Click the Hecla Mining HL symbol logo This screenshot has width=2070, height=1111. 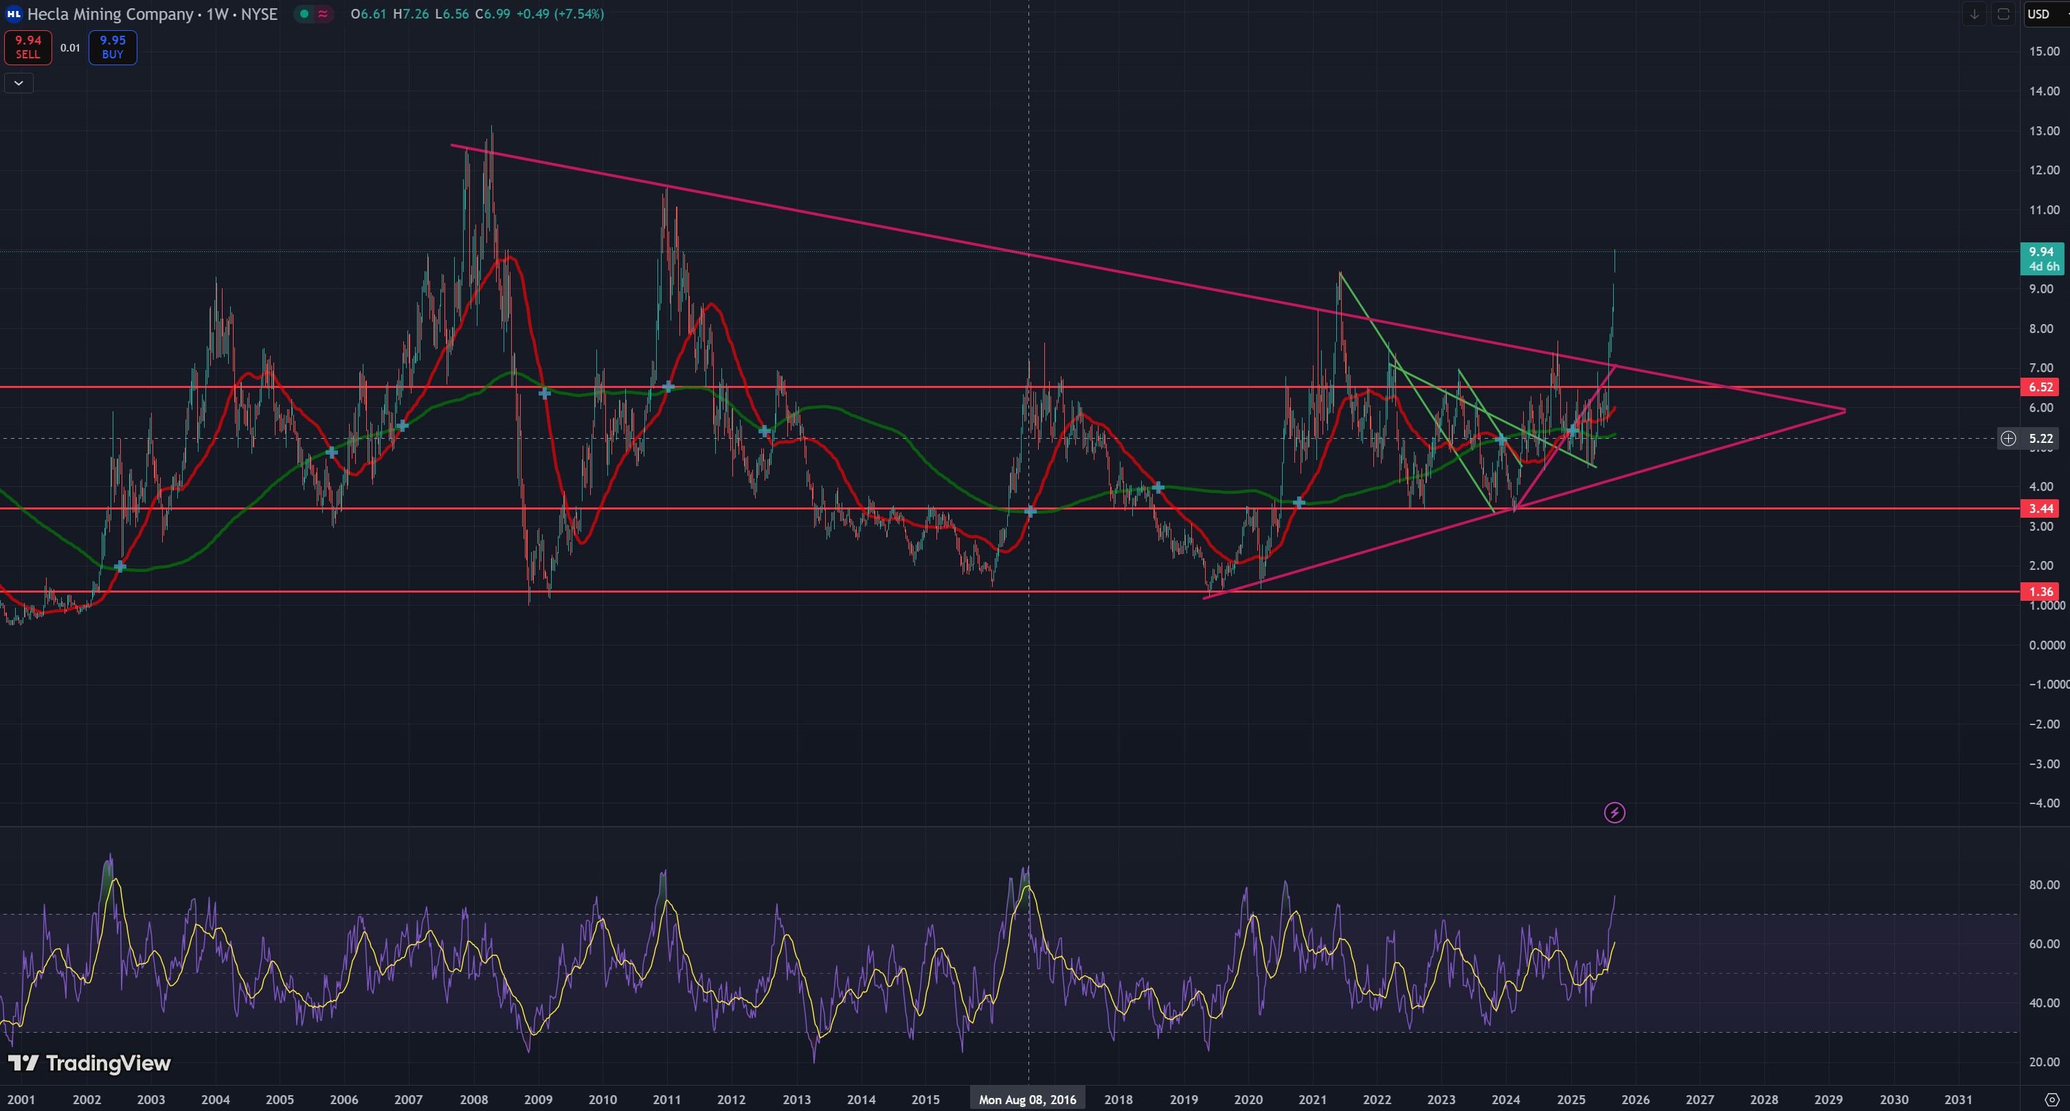click(x=13, y=14)
